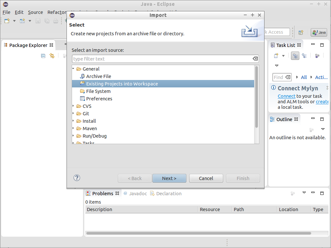
Task: Click the import source list scrollbar
Action: pyautogui.click(x=256, y=97)
